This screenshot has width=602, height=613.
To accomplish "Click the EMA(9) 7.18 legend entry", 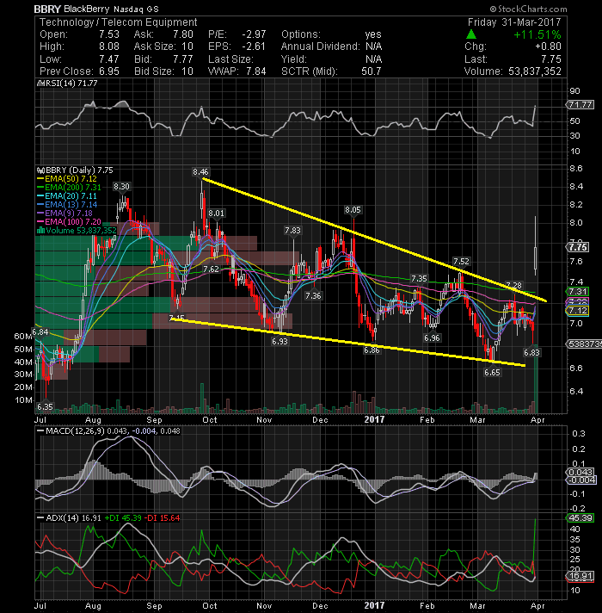I will click(x=64, y=213).
